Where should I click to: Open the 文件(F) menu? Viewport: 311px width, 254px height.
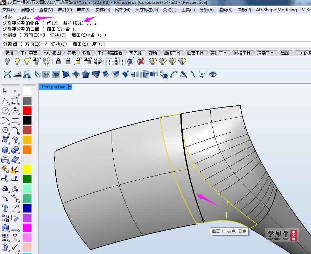[x=9, y=10]
